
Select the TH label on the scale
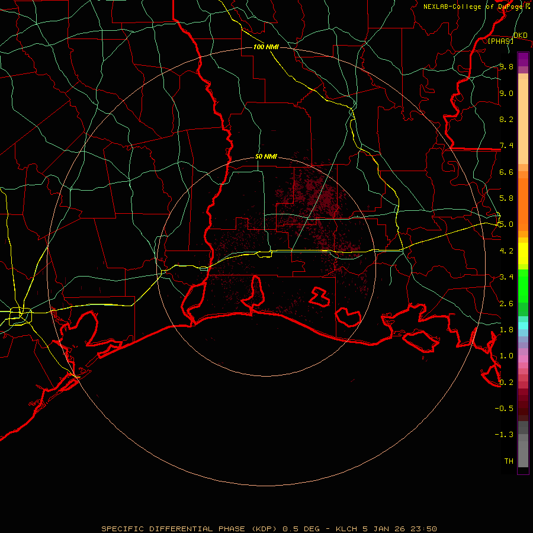509,461
